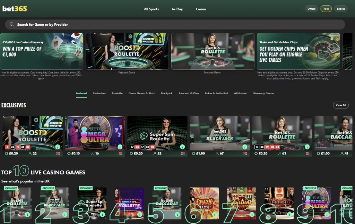The image size is (355, 224).
Task: Open Lightning Roulette in top 10 list
Action: point(279,203)
